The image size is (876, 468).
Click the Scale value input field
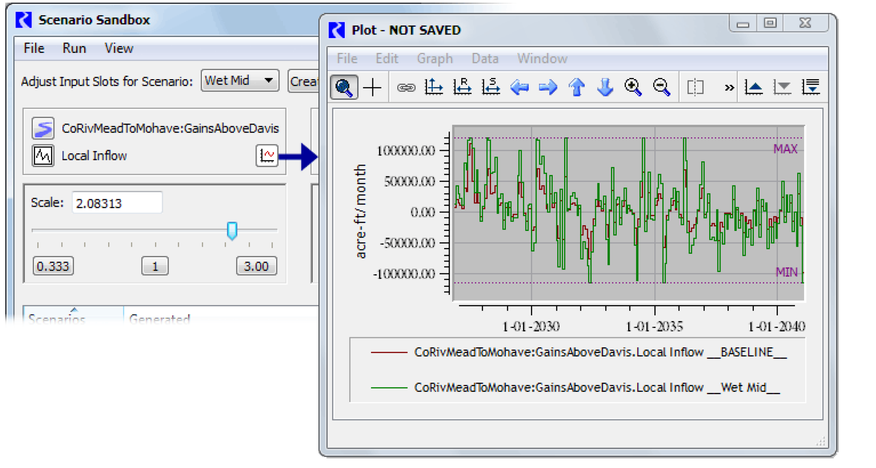[117, 203]
